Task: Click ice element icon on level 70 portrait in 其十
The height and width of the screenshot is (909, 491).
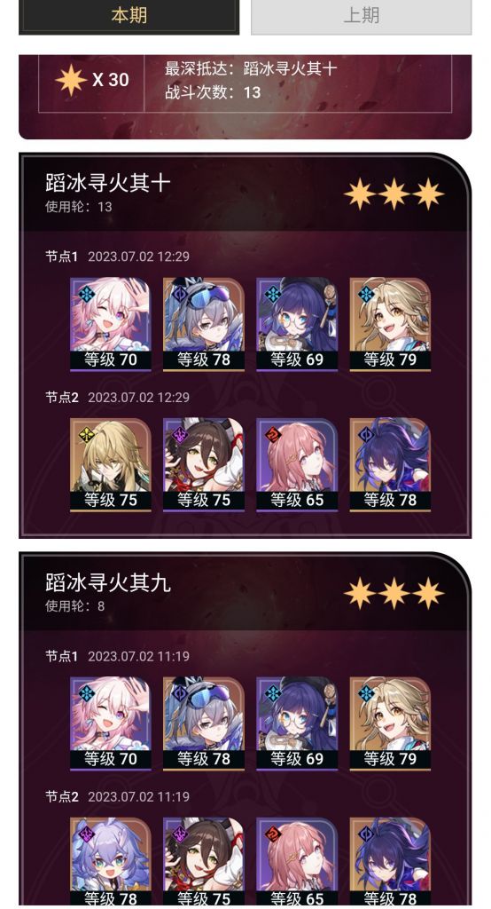Action: 86,294
